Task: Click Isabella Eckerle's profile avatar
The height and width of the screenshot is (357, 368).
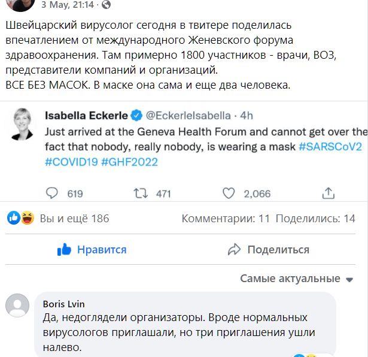Action: [21, 123]
